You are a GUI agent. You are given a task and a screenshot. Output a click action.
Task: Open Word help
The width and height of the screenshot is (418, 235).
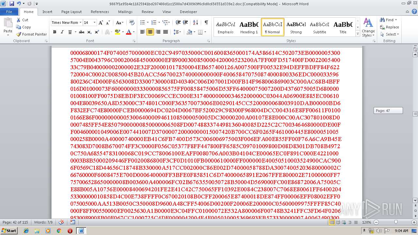414,12
